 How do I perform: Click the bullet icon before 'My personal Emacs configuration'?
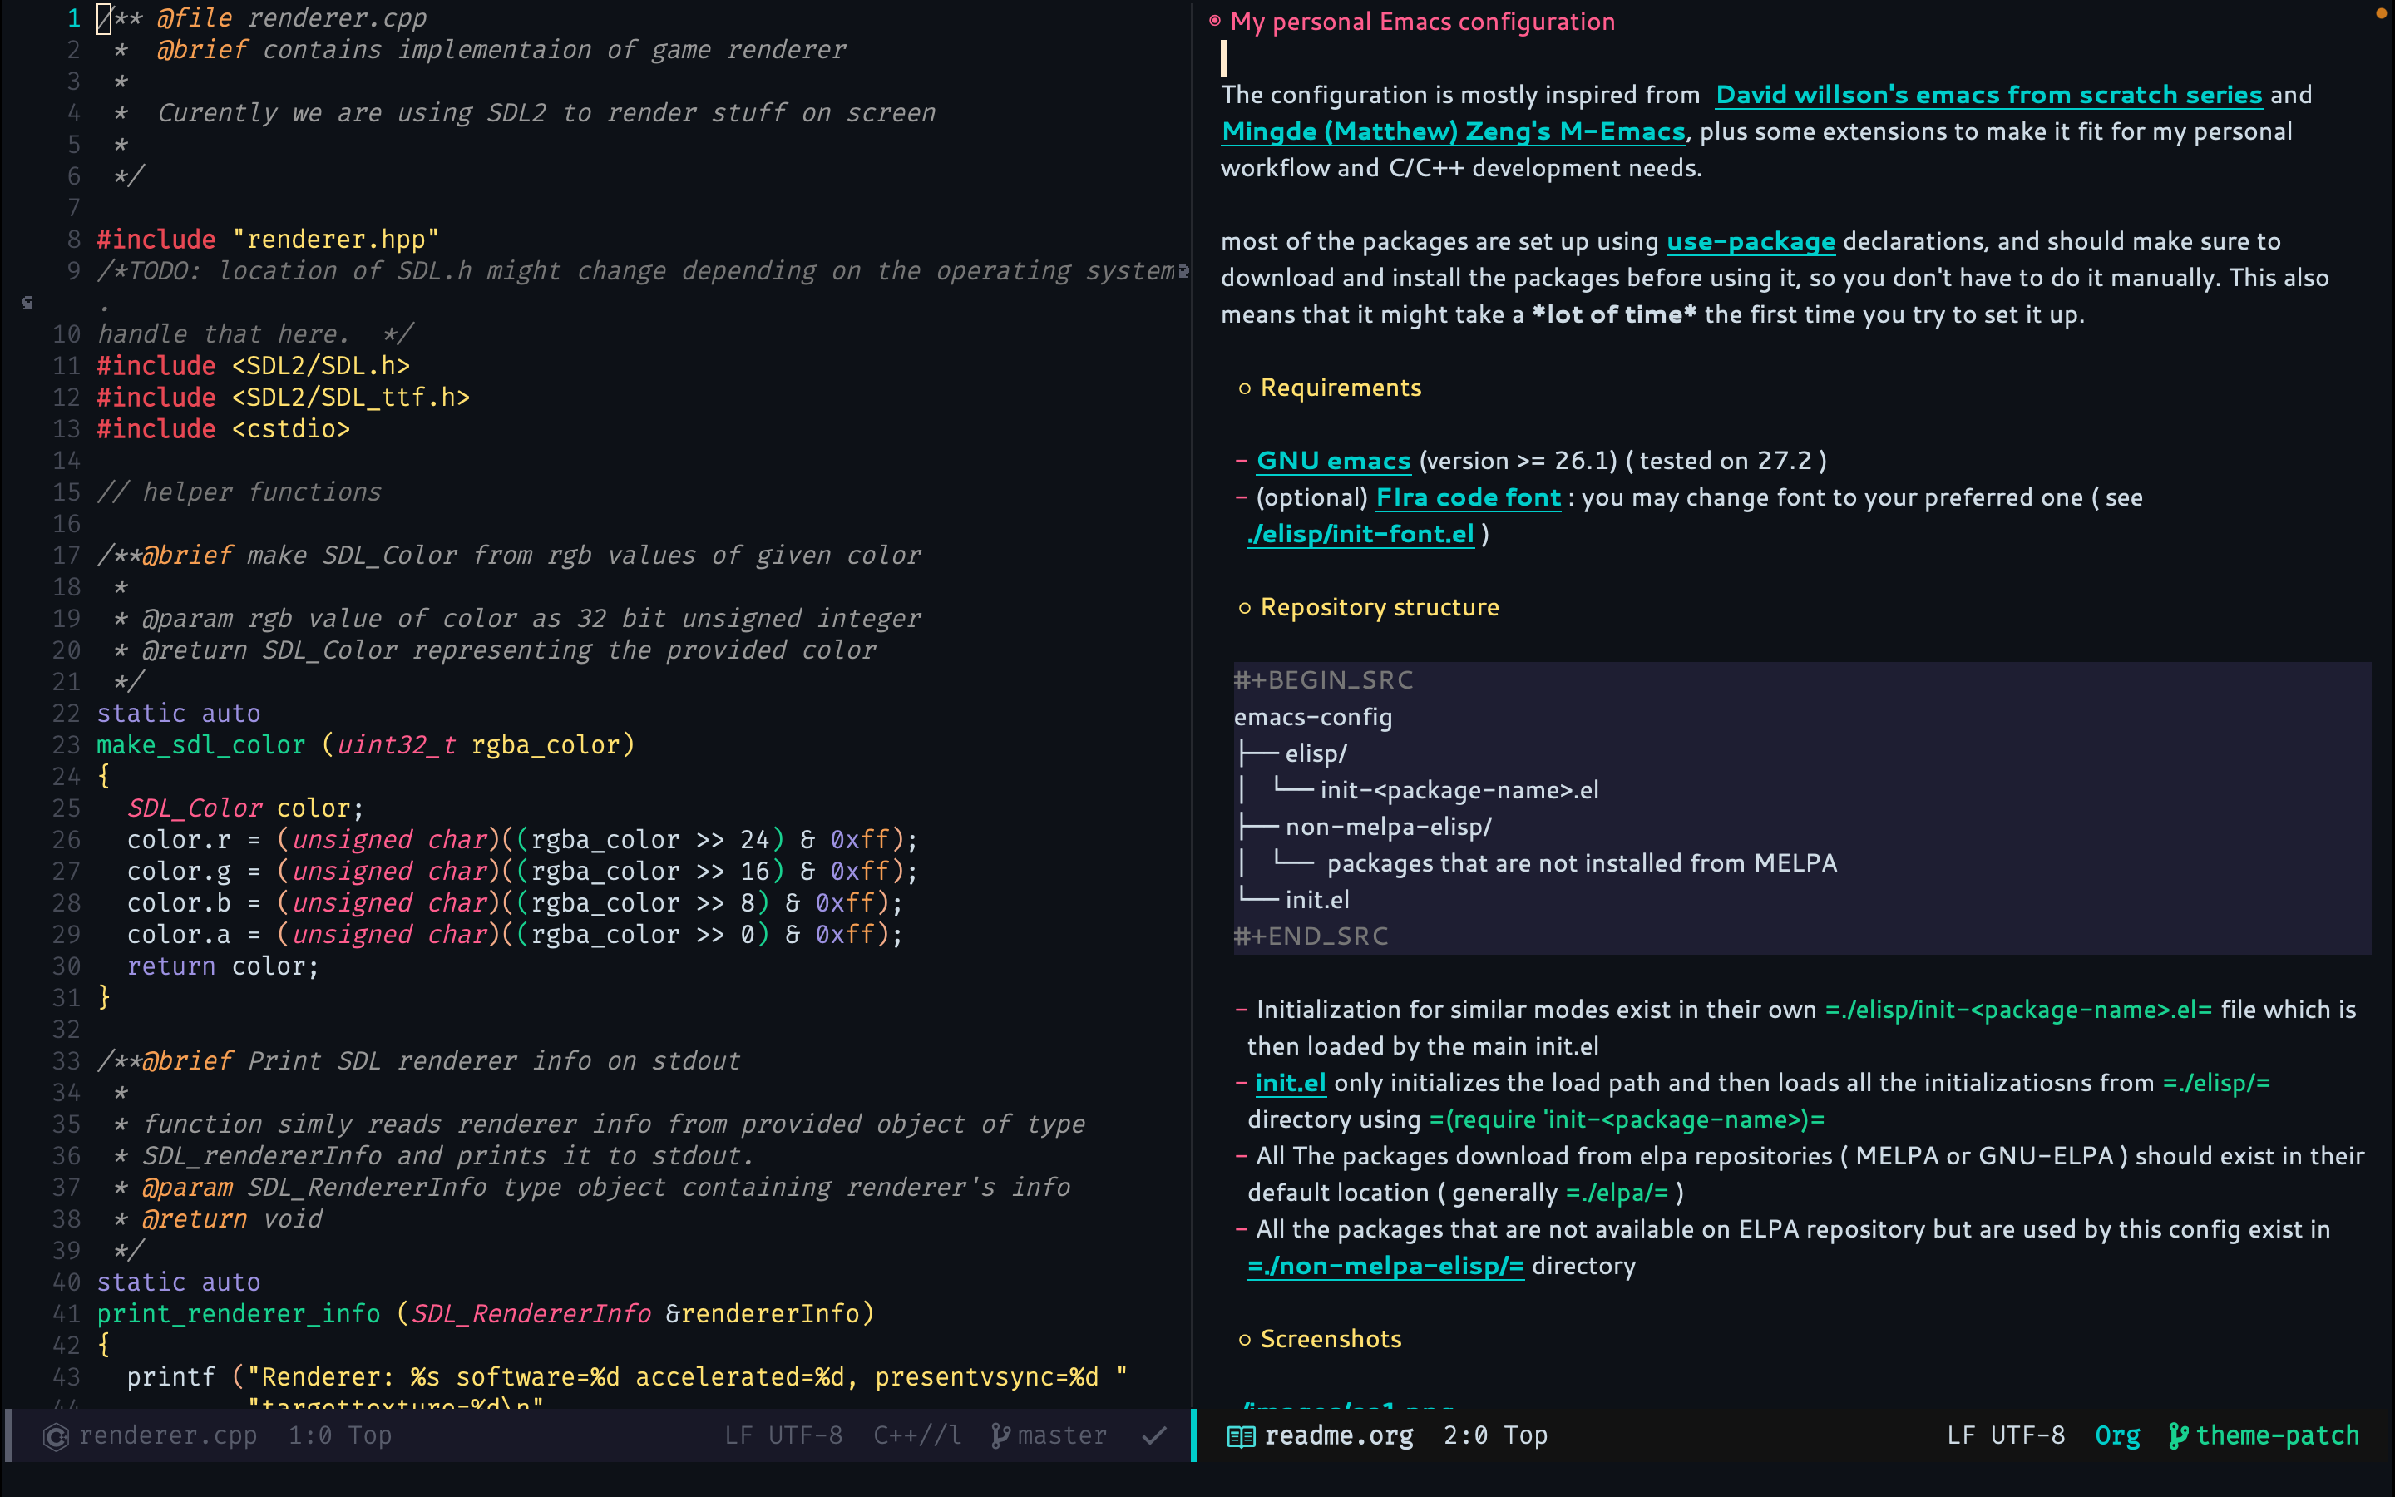[1214, 21]
